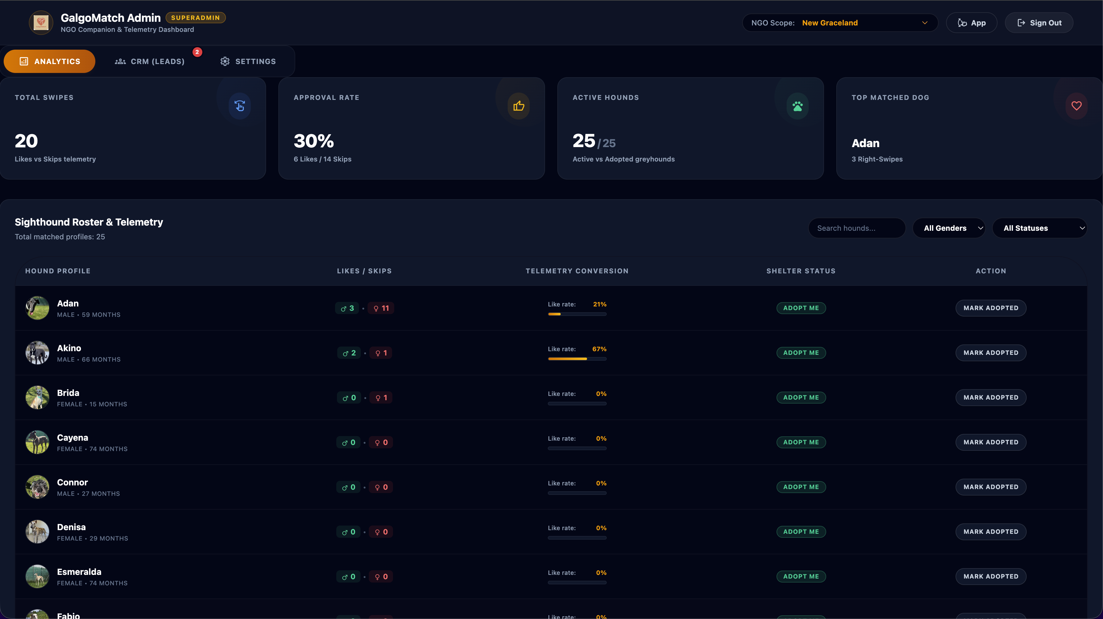The height and width of the screenshot is (619, 1103).
Task: Switch to the Settings tab
Action: (x=248, y=61)
